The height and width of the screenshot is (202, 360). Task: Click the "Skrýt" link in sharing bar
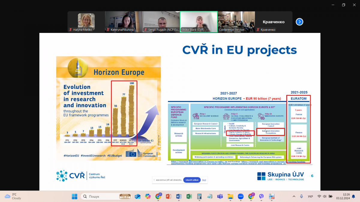204,180
